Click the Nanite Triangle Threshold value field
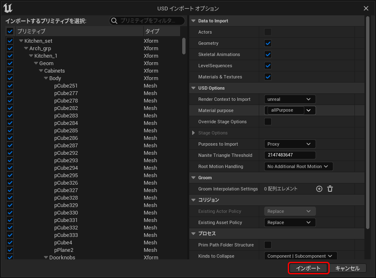The image size is (376, 278). [289, 155]
